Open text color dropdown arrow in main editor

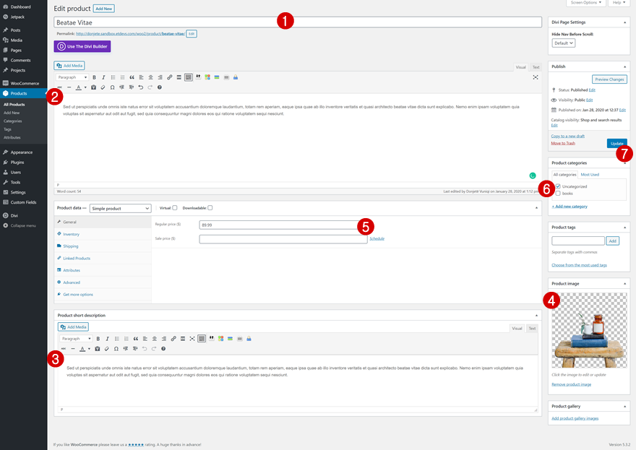click(85, 87)
